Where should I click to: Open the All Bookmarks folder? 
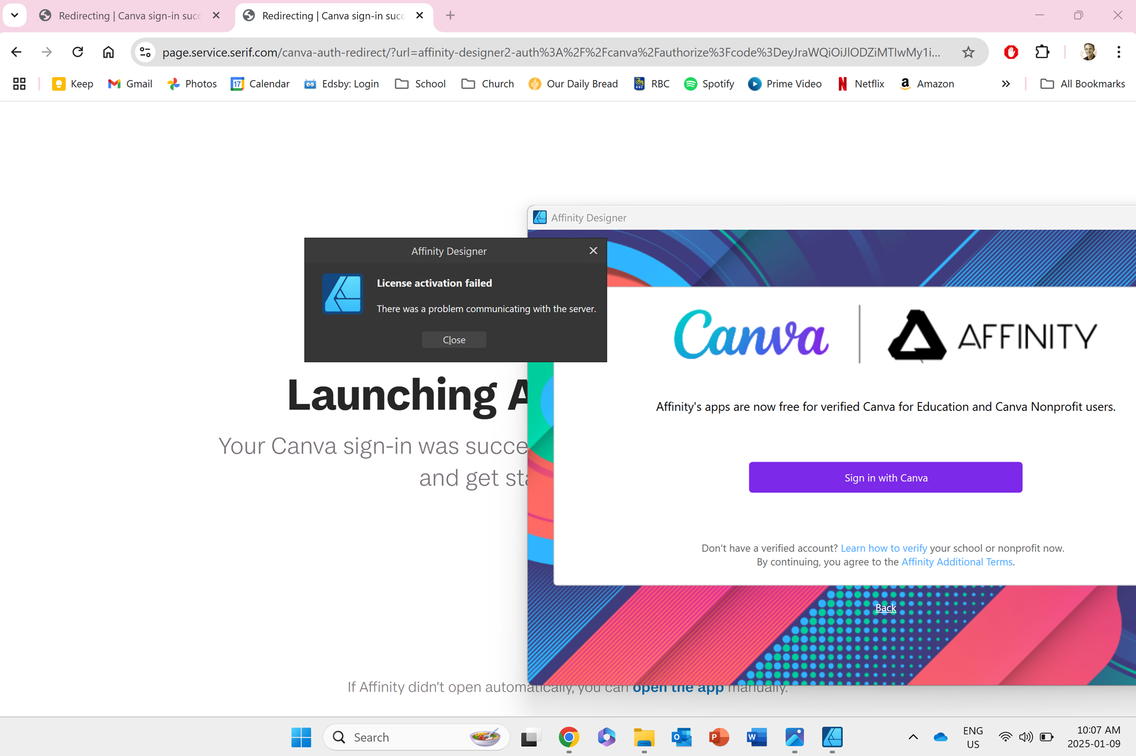click(1082, 84)
